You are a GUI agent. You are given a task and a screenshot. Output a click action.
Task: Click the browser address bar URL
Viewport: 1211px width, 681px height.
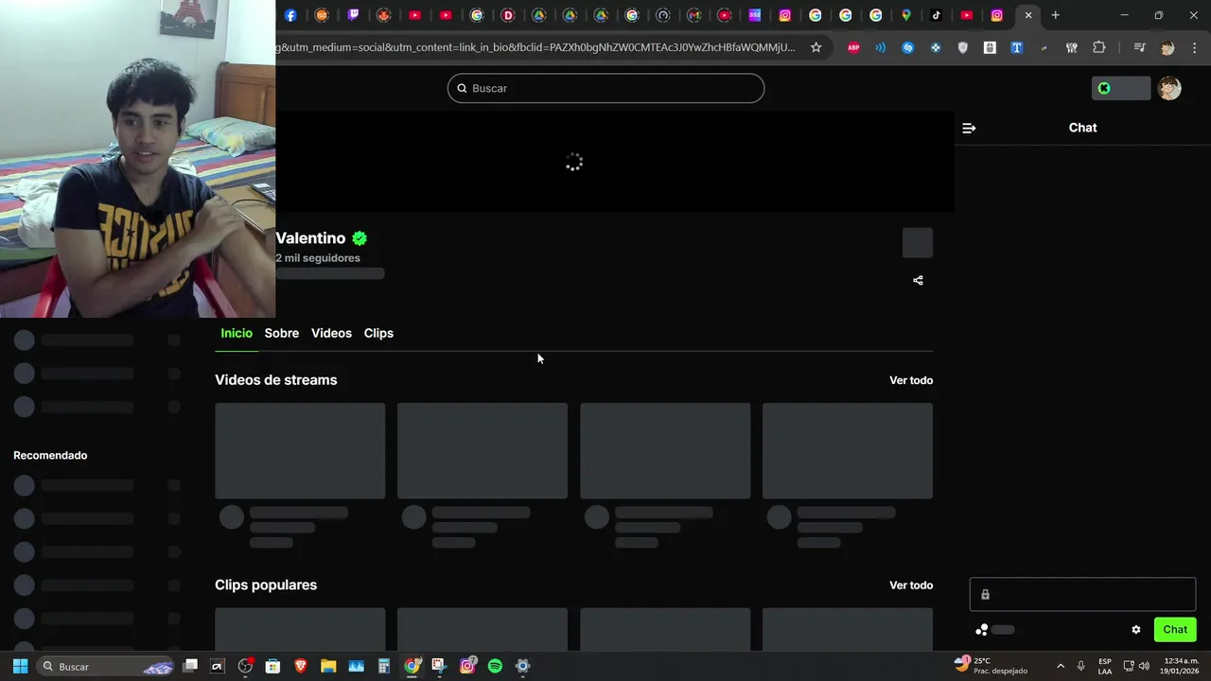537,47
